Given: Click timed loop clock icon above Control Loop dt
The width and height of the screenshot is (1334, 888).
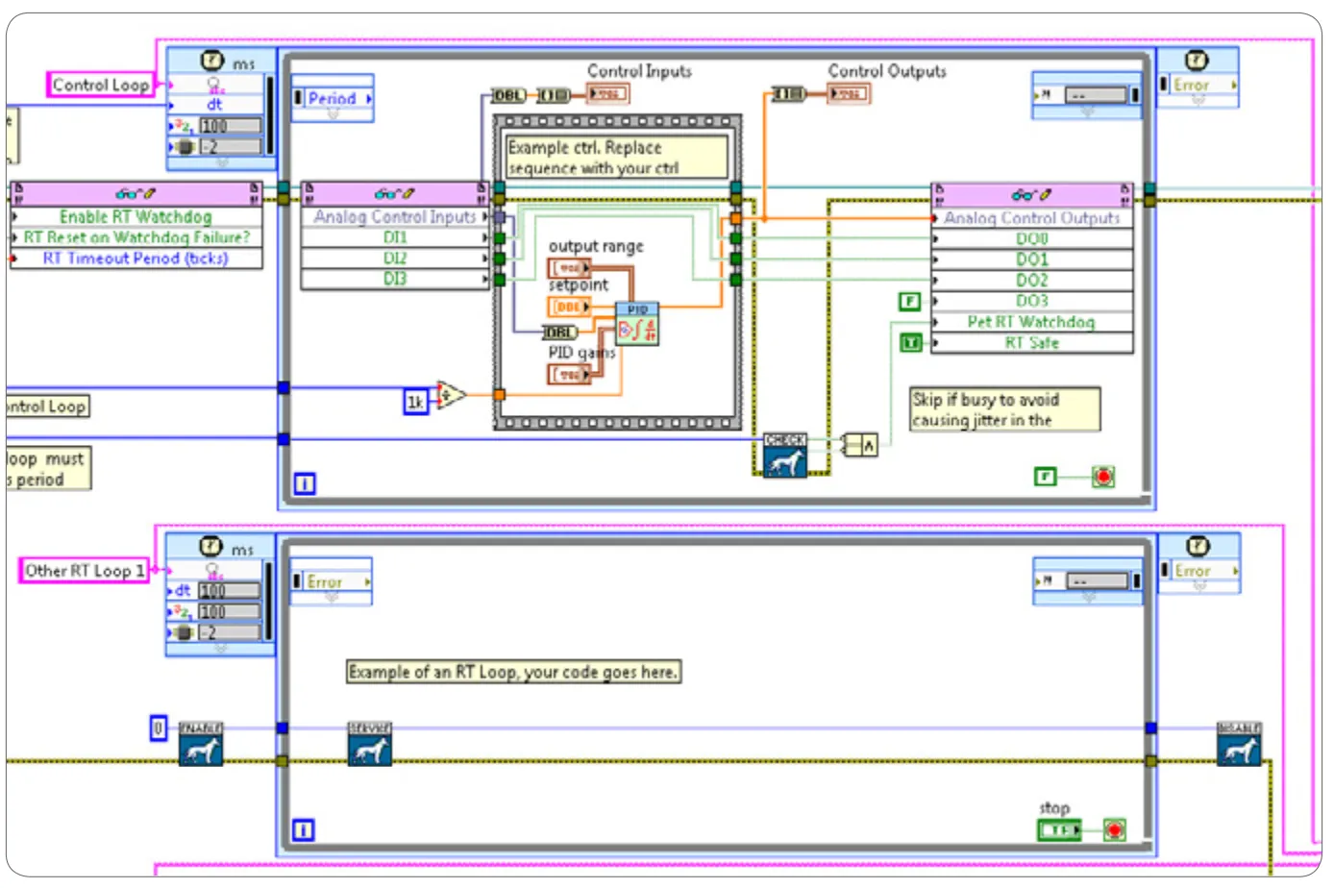Looking at the screenshot, I should click(x=211, y=61).
